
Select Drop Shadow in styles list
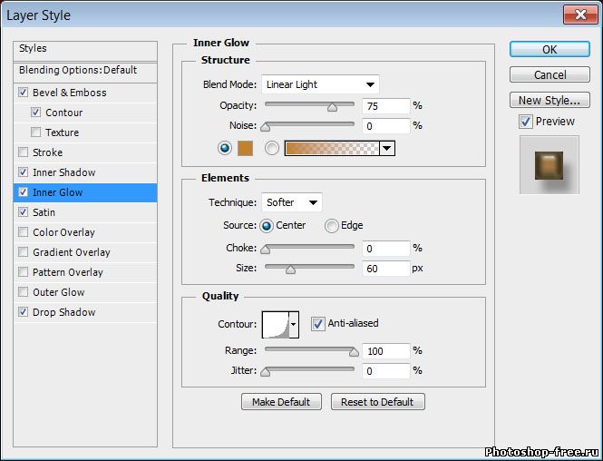pyautogui.click(x=63, y=312)
